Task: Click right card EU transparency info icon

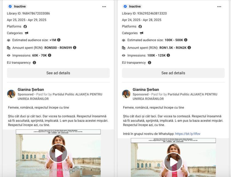Action: coord(150,63)
